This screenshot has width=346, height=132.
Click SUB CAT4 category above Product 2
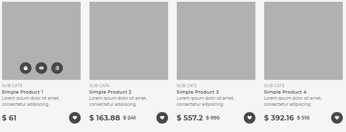click(99, 86)
